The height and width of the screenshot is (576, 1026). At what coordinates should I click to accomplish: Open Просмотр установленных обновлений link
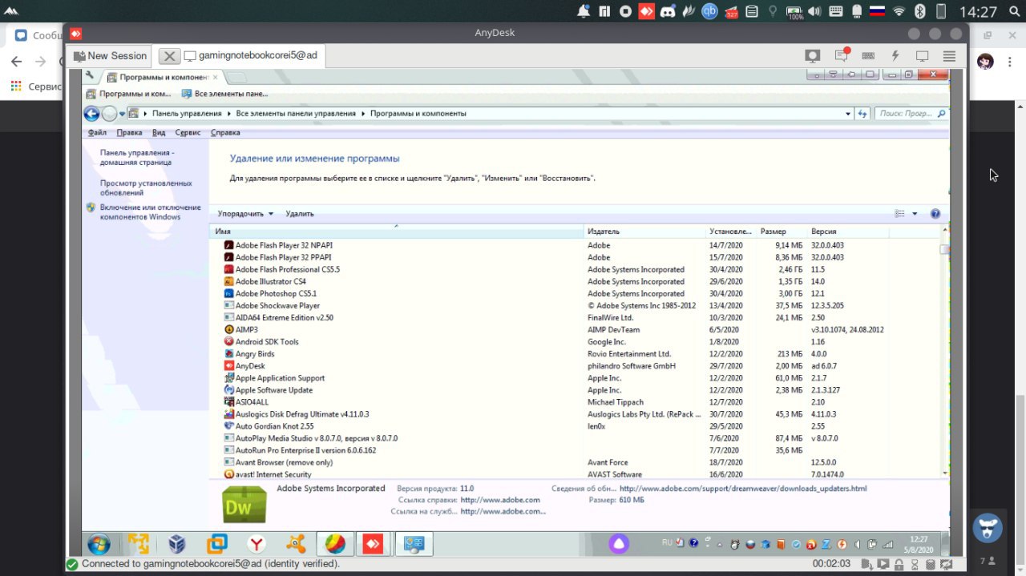(x=146, y=187)
